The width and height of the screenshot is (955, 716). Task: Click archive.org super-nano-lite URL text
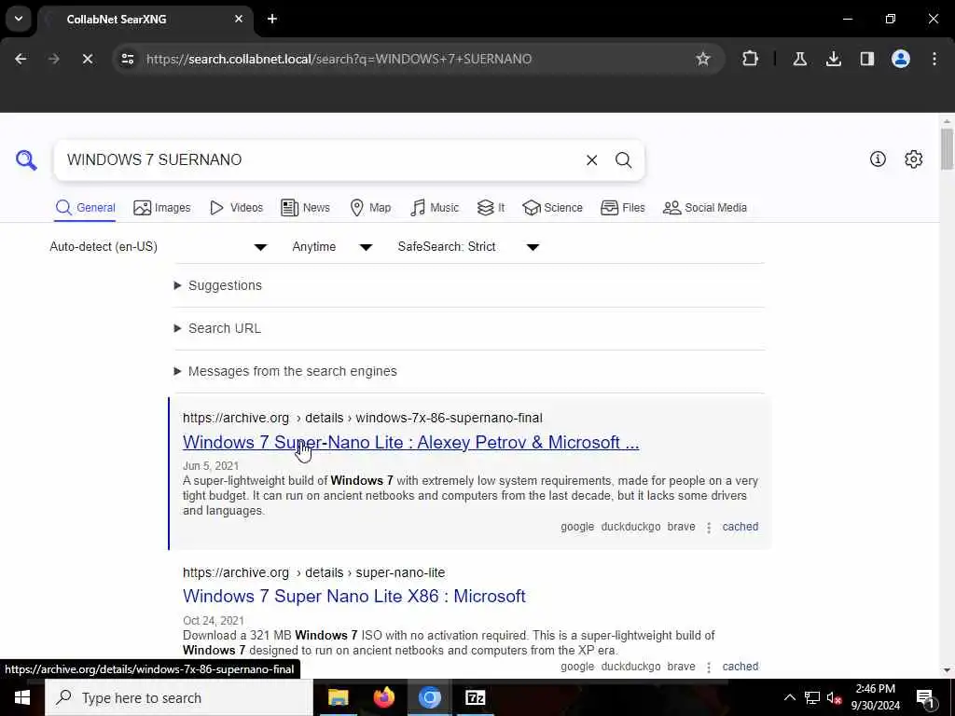coord(313,572)
